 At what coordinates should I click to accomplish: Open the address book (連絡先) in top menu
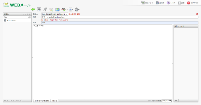160,3
